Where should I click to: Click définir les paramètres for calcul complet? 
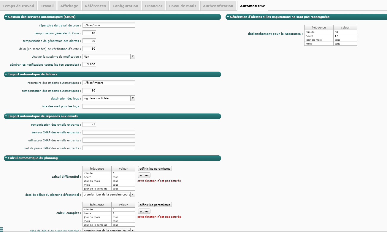click(x=155, y=205)
